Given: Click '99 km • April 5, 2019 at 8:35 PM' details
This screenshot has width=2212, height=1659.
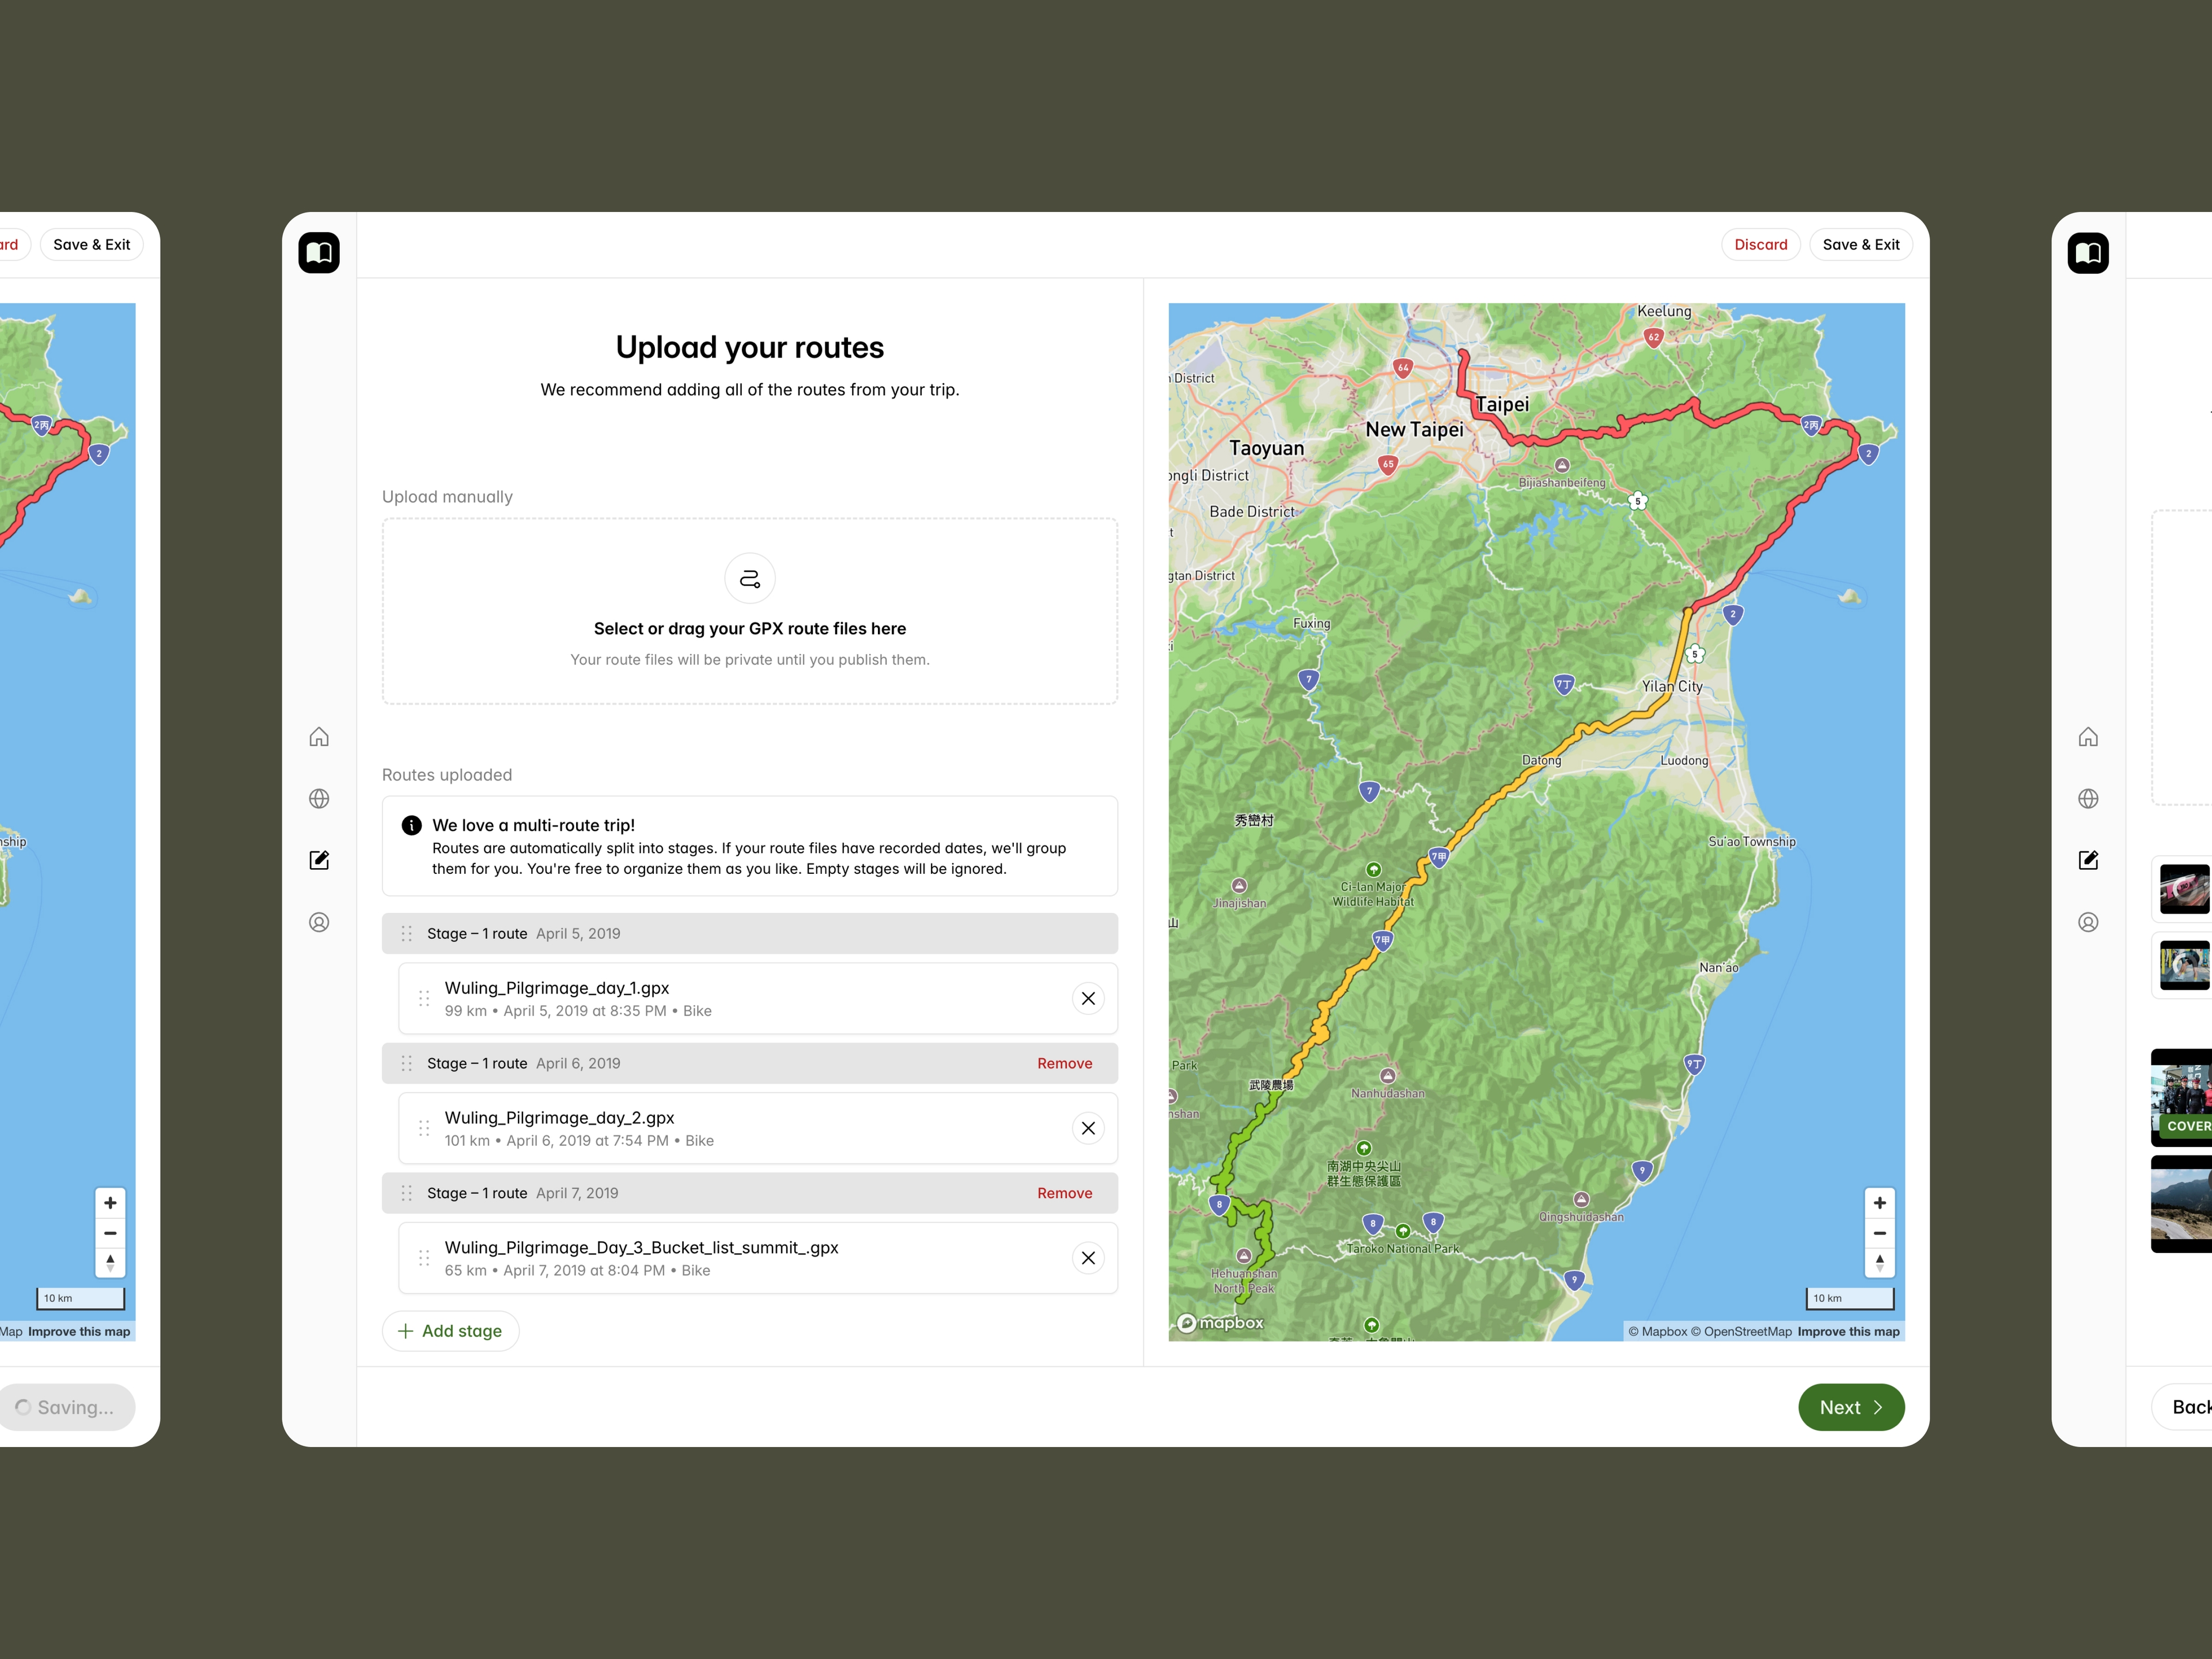Looking at the screenshot, I should click(x=578, y=1011).
